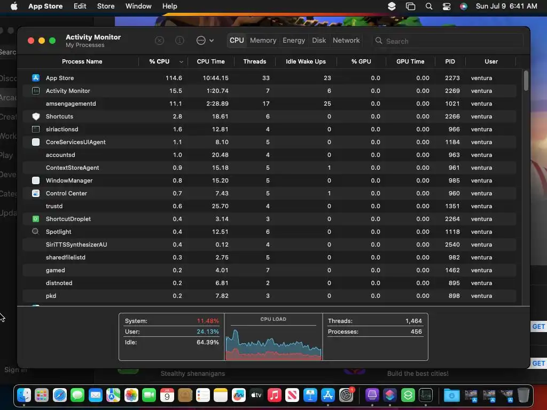Sort by the Threads column header

pos(255,61)
